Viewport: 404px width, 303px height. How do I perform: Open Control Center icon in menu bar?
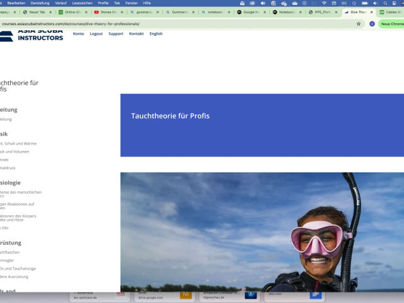[394, 3]
